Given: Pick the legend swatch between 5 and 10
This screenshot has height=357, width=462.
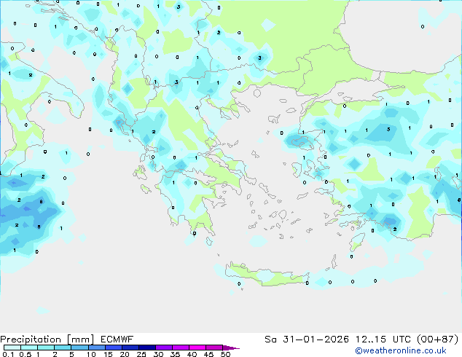Looking at the screenshot, I should pyautogui.click(x=80, y=348).
